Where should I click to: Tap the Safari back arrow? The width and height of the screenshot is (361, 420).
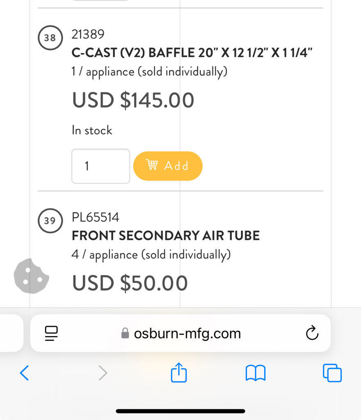[x=24, y=373]
